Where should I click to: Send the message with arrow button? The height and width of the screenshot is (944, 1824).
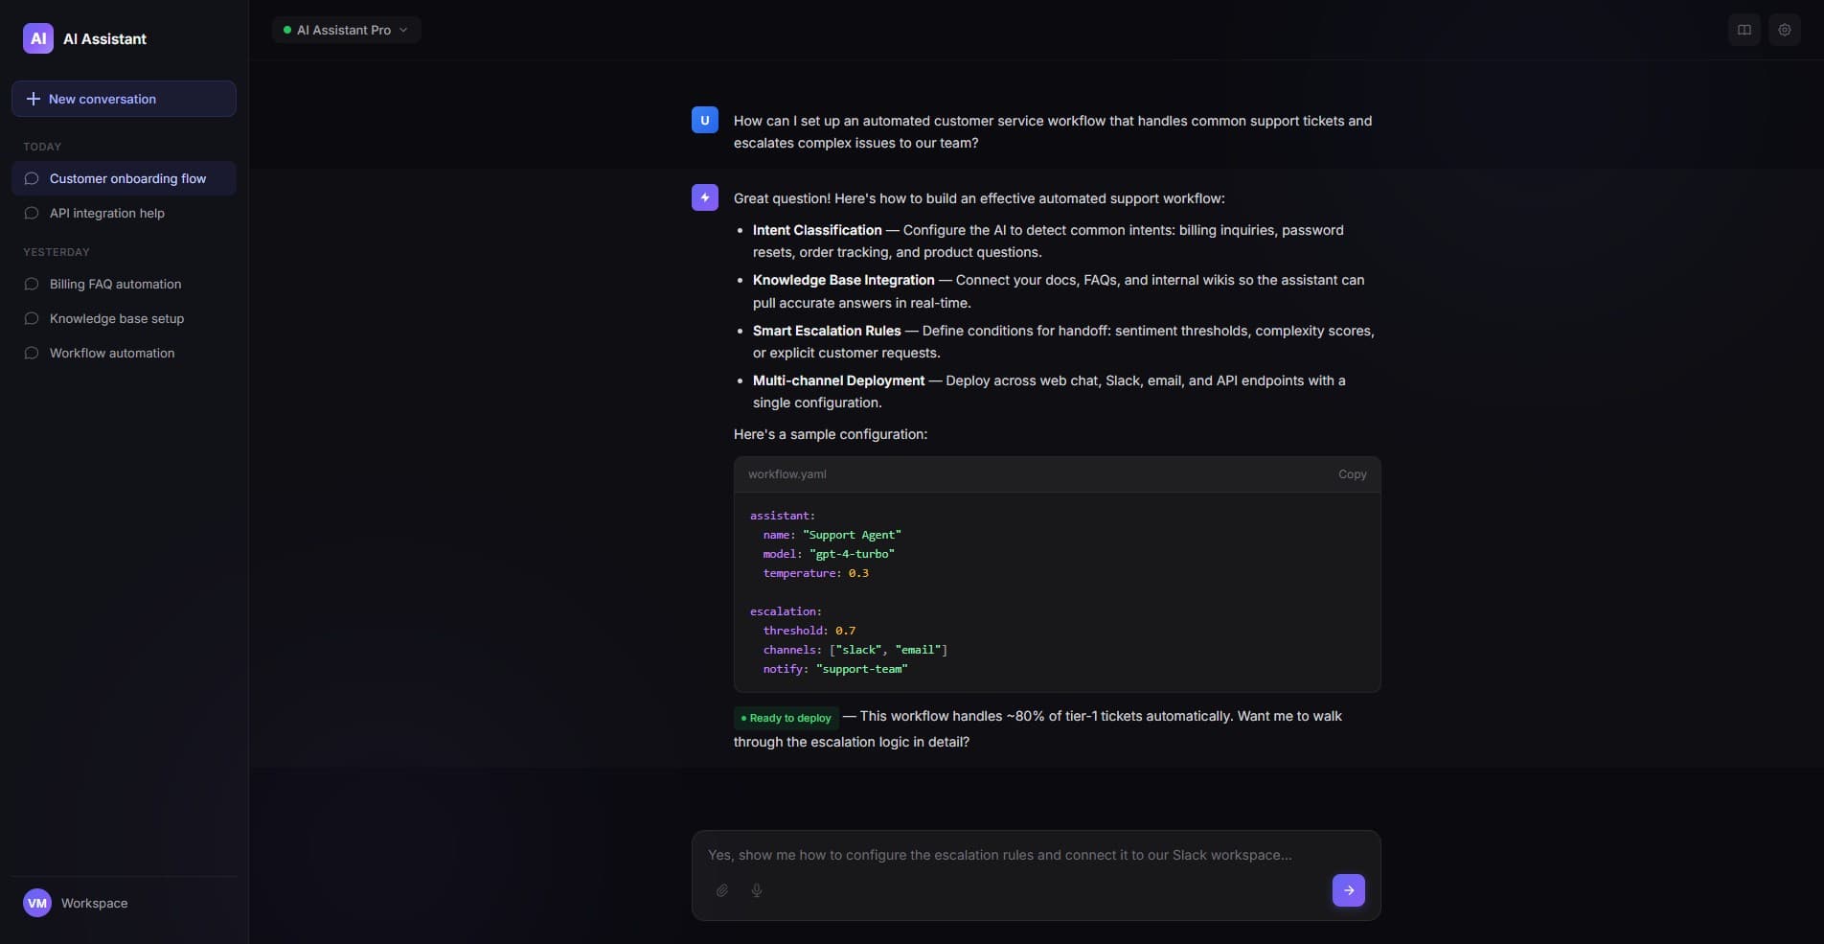(x=1348, y=890)
